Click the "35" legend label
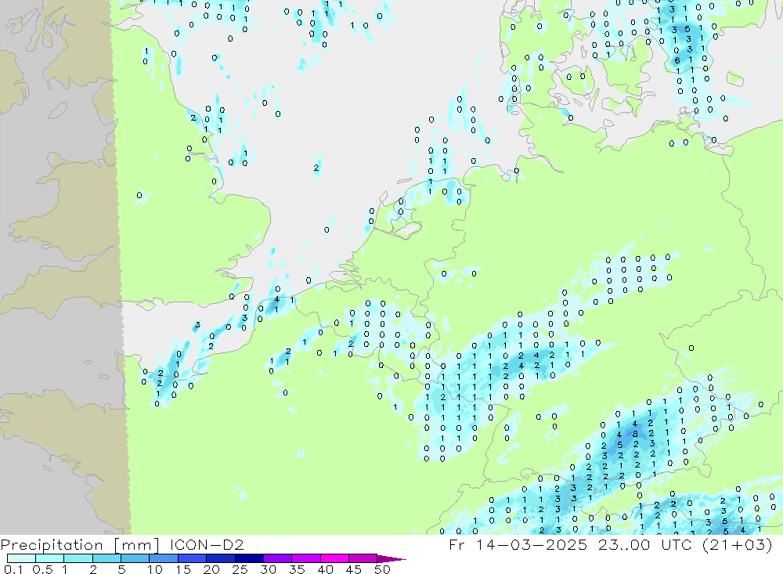Viewport: 783px width, 574px height. pyautogui.click(x=297, y=569)
